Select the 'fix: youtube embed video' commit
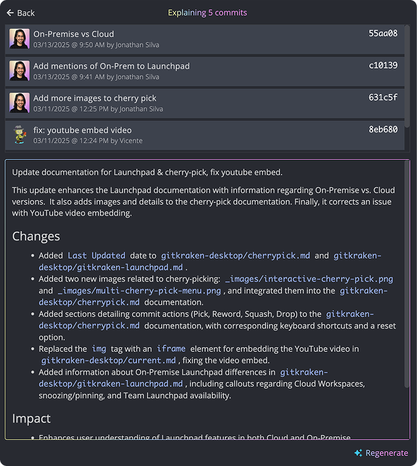Screen dimensions: 417x466 (205, 135)
